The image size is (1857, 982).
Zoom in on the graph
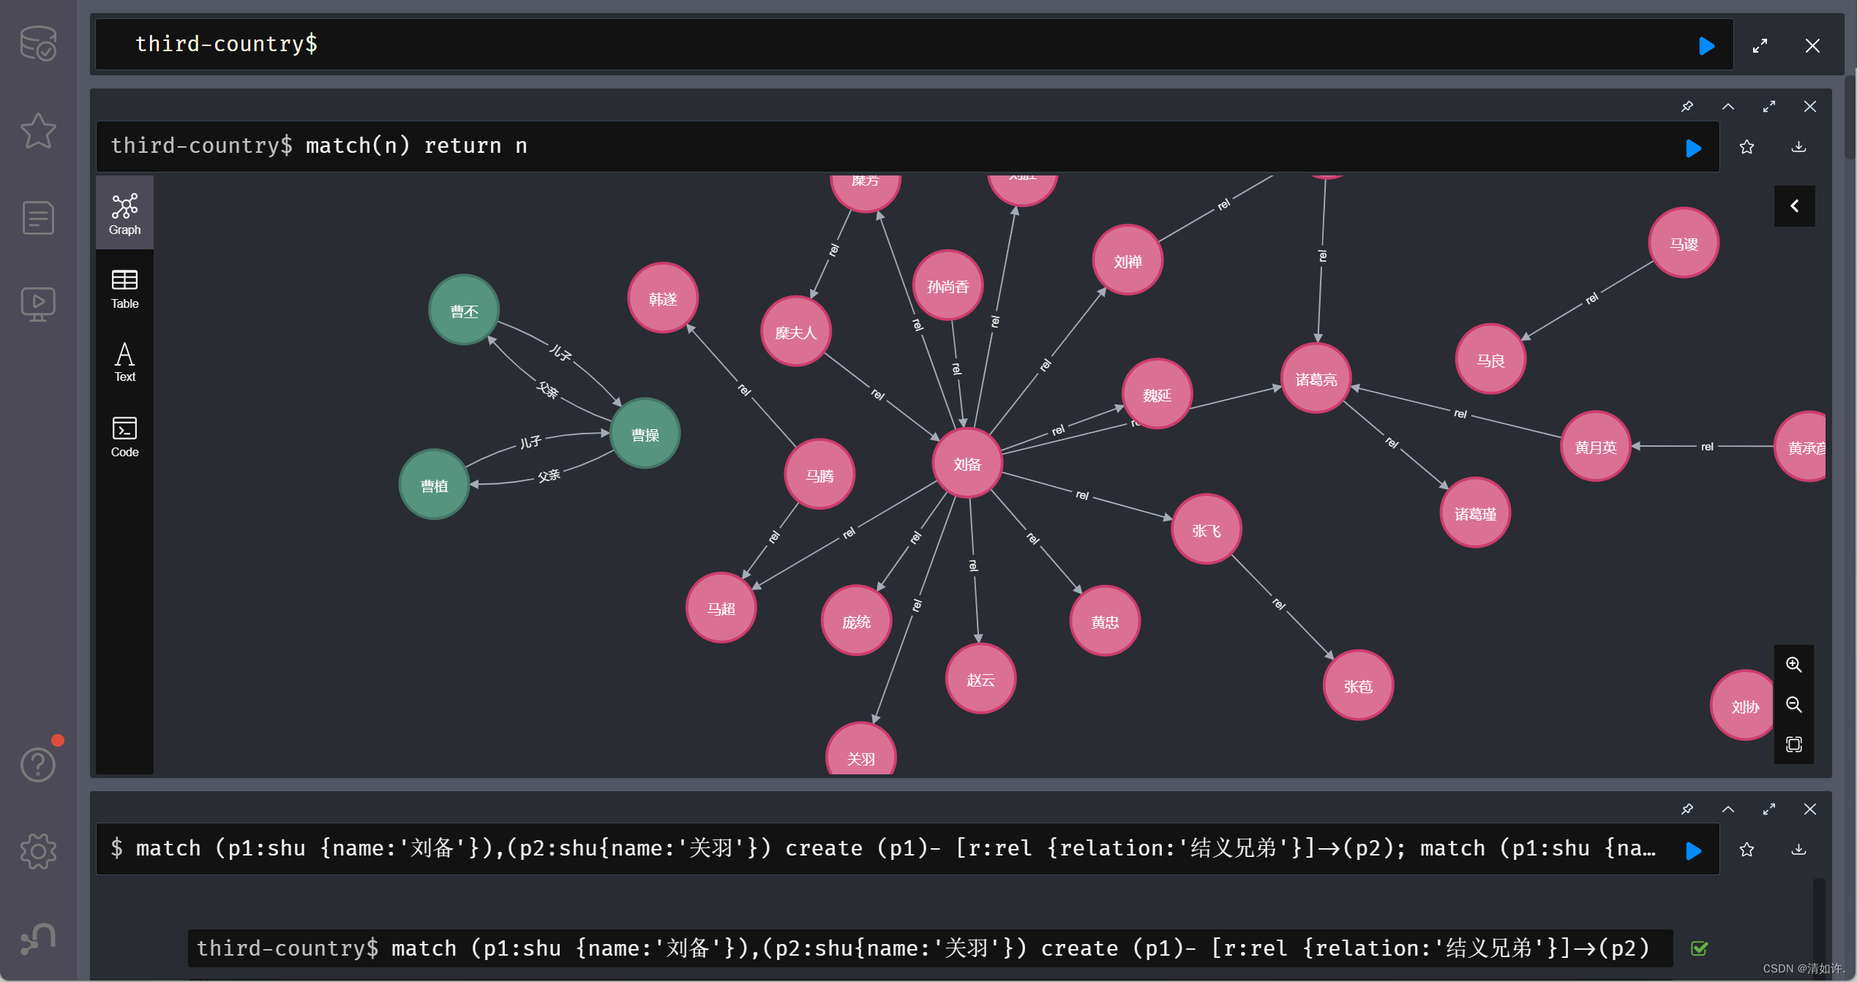[1793, 664]
